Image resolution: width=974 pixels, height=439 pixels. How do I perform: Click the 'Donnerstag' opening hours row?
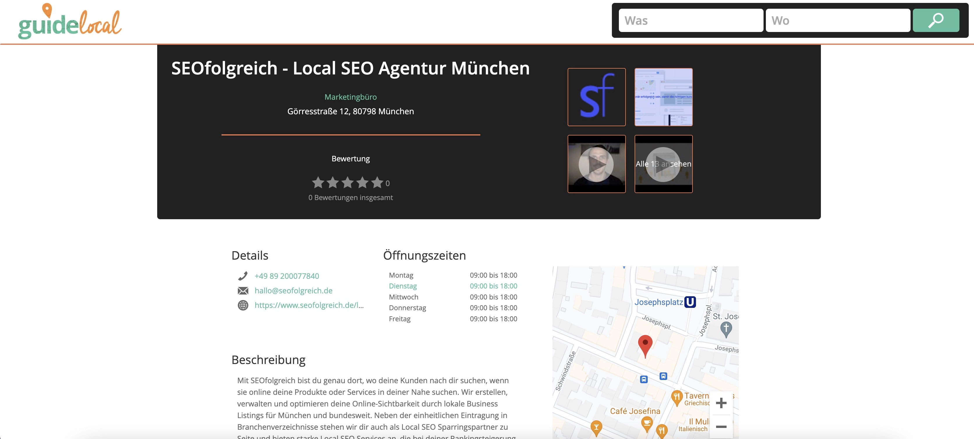[x=453, y=308]
